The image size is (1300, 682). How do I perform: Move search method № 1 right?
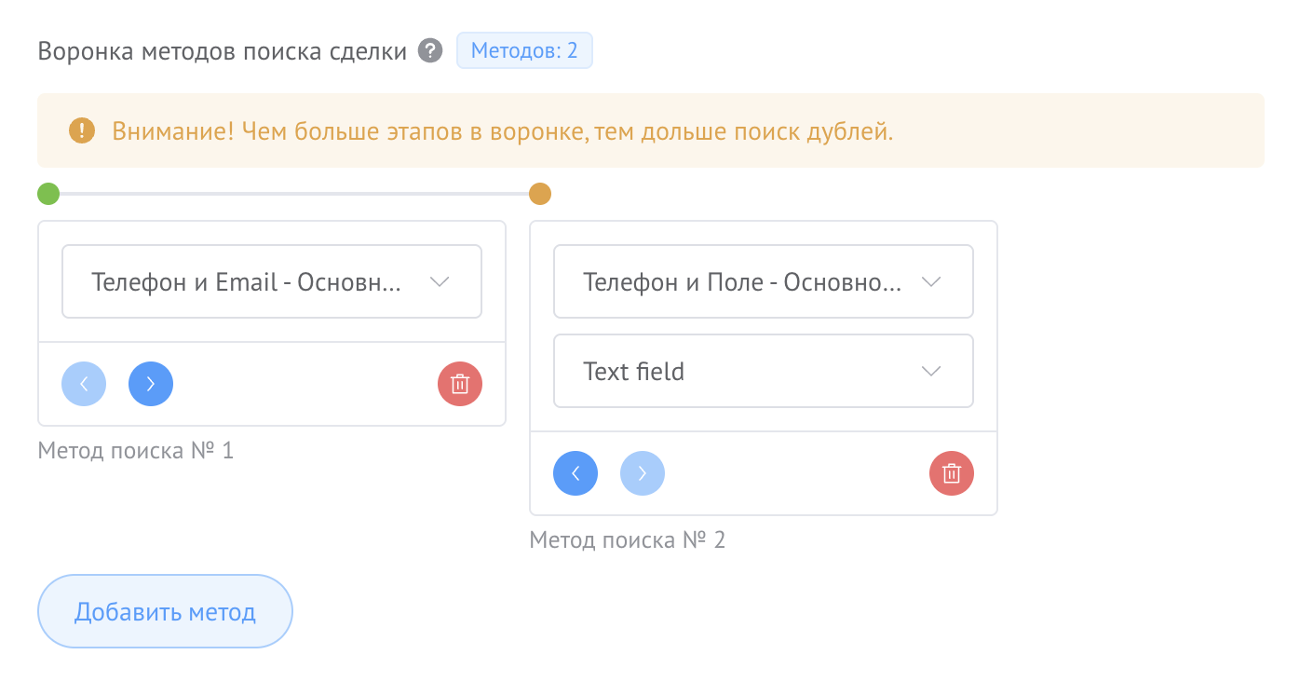151,384
